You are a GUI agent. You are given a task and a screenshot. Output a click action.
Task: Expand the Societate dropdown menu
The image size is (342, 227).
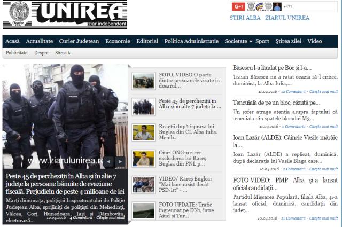[x=238, y=41]
